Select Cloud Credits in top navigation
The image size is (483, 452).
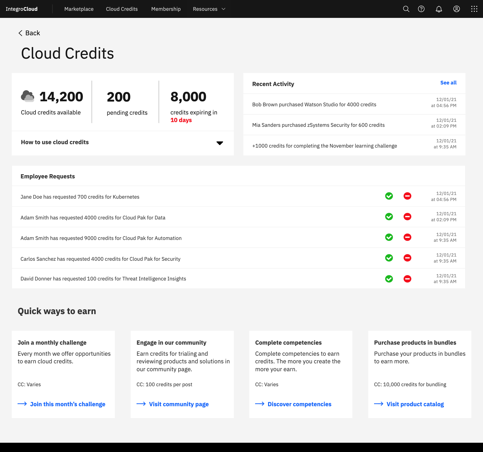[122, 9]
